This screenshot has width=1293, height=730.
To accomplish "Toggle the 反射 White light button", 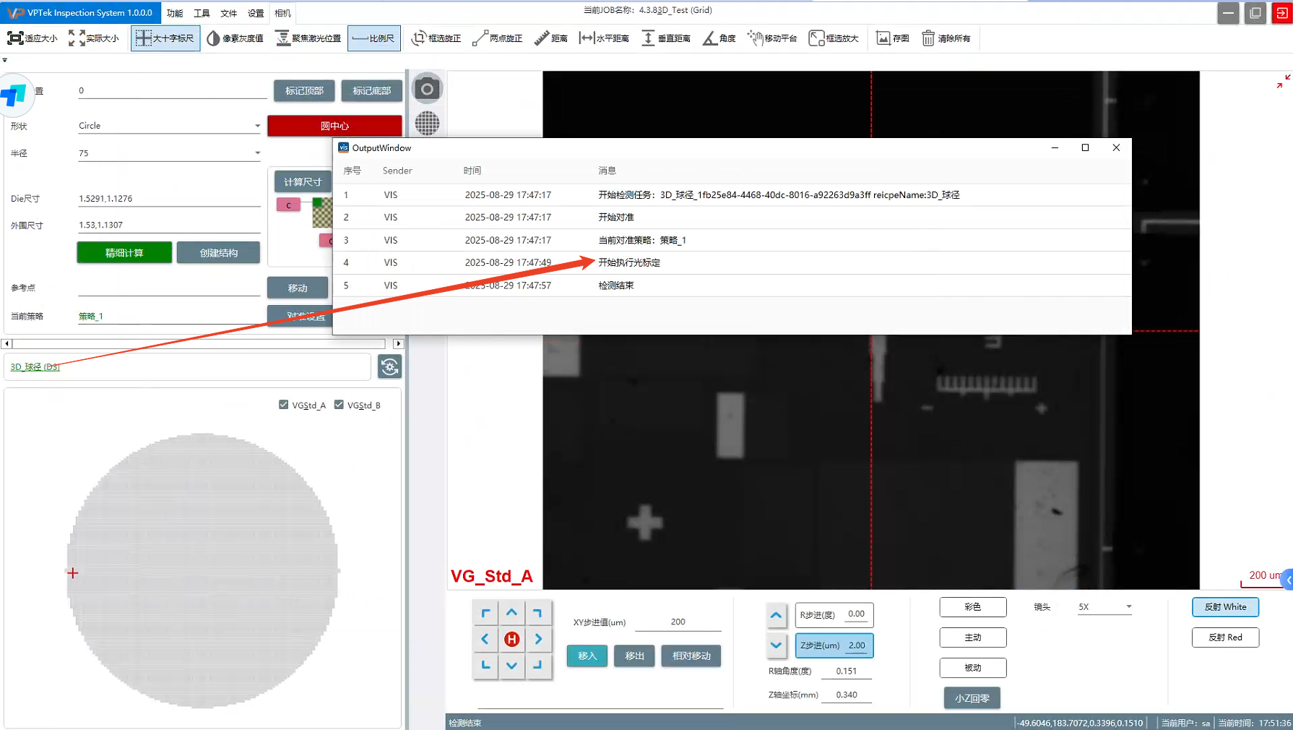I will tap(1224, 607).
